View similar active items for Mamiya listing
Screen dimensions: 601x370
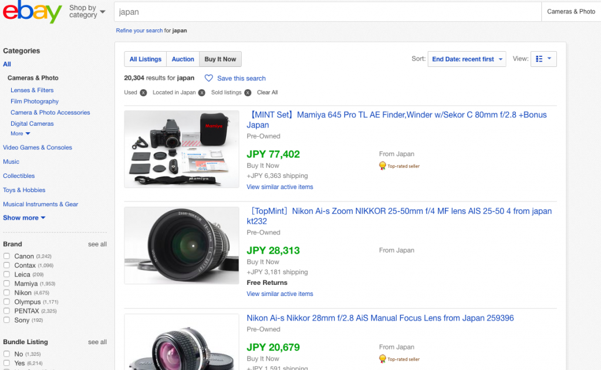(280, 187)
